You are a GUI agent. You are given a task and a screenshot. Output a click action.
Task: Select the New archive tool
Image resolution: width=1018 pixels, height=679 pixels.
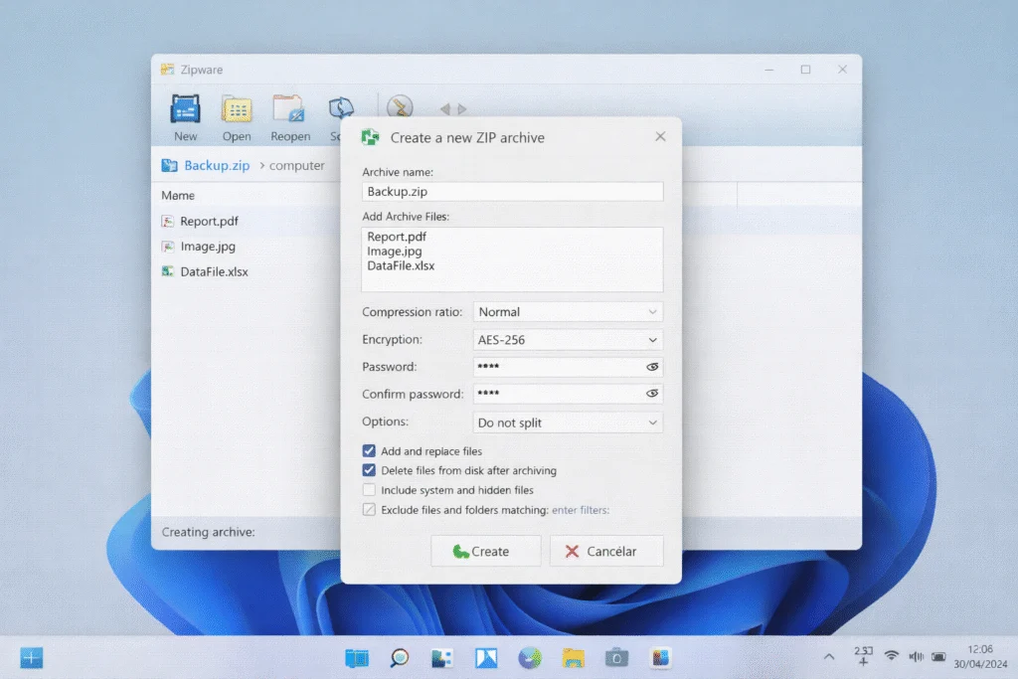coord(185,109)
